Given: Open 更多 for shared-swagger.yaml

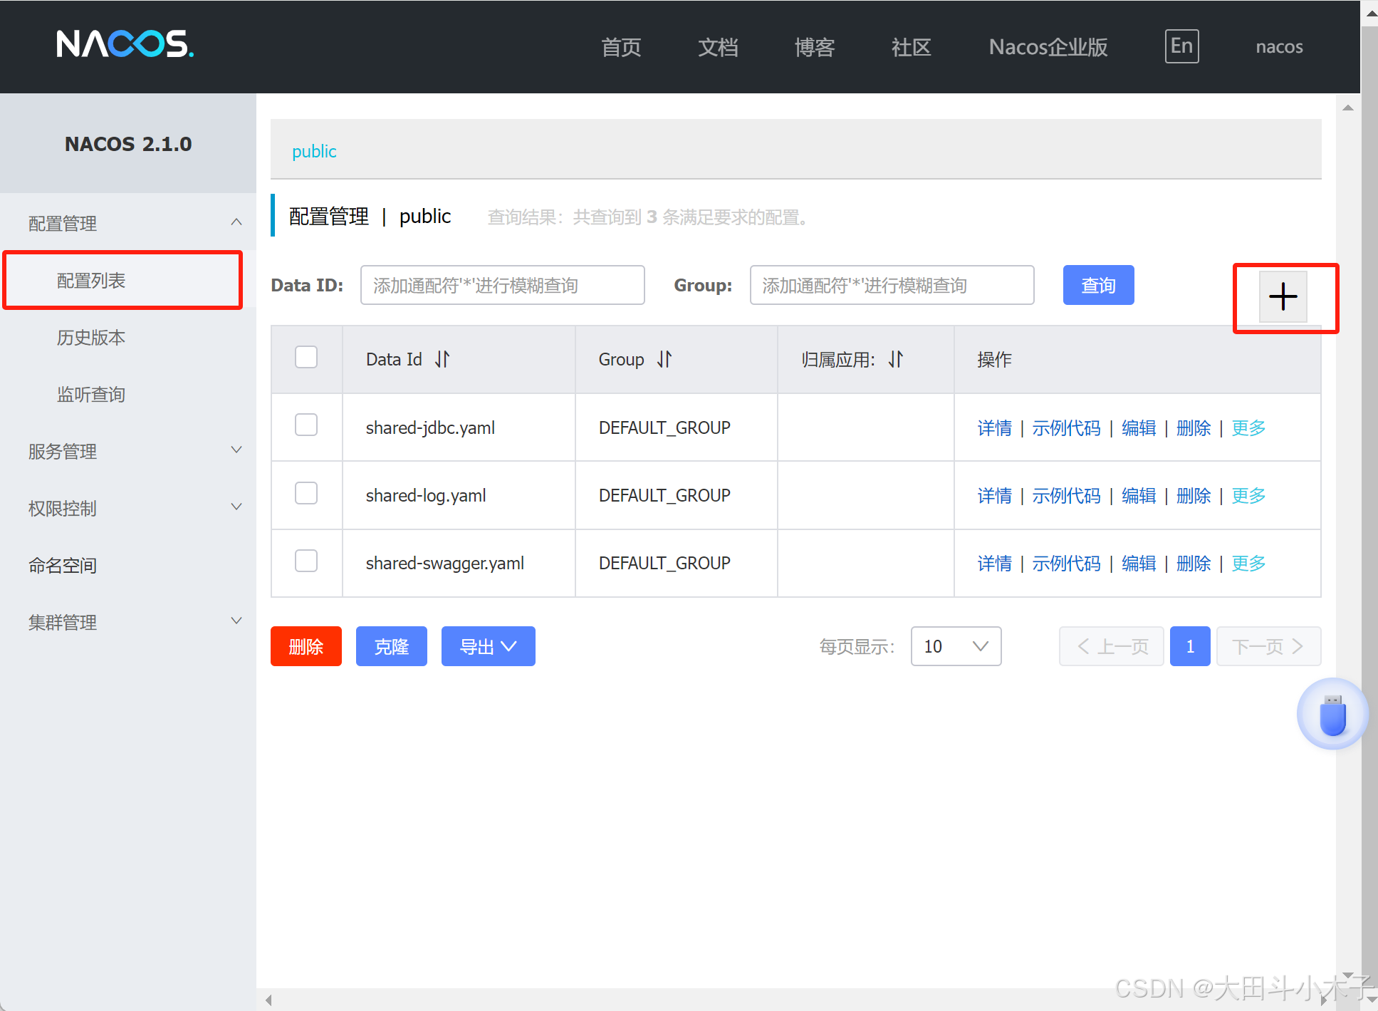Looking at the screenshot, I should pos(1248,563).
